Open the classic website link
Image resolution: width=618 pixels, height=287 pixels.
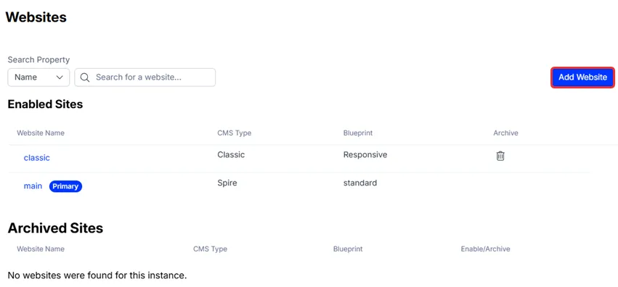pos(36,158)
